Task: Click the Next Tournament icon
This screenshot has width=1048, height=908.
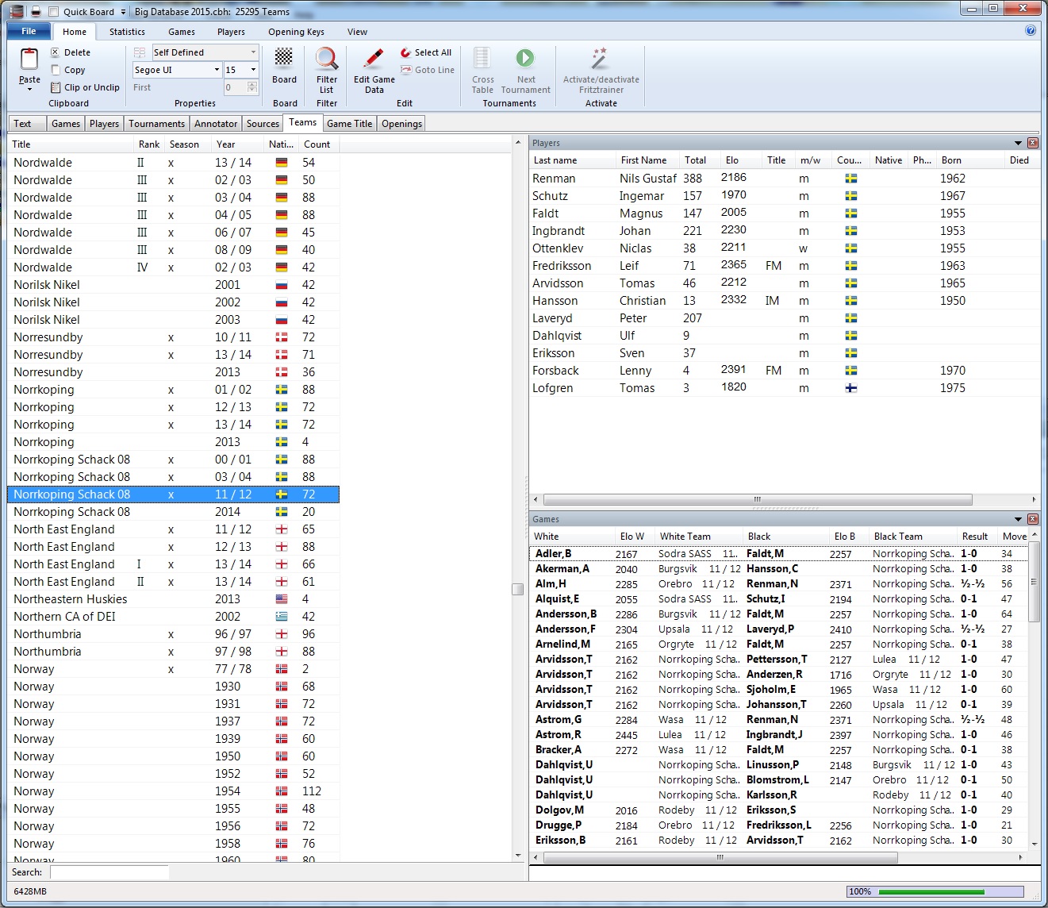Action: [x=526, y=70]
